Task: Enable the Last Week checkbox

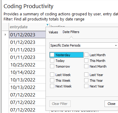Action: pos(52,75)
